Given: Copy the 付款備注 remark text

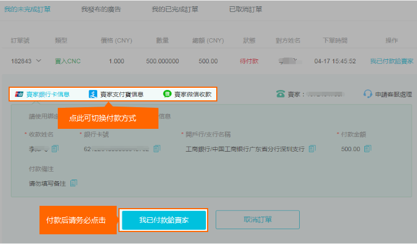Looking at the screenshot, I should [74, 183].
